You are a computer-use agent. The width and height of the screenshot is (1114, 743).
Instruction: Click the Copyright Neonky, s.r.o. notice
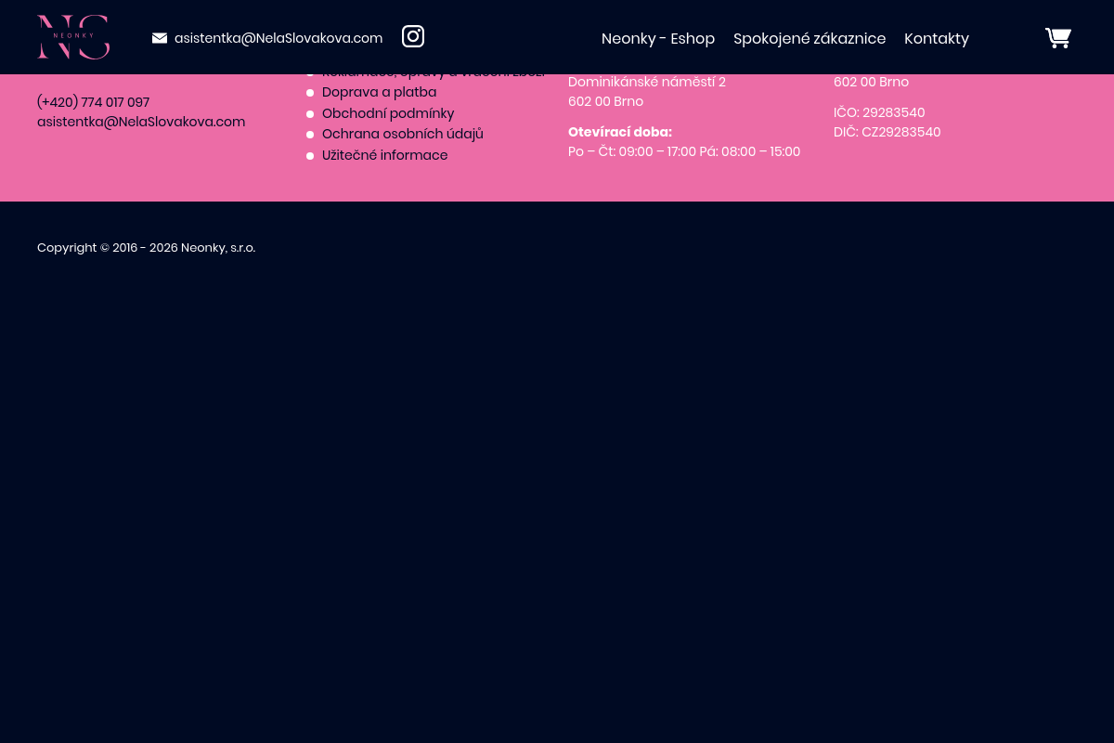(x=146, y=247)
